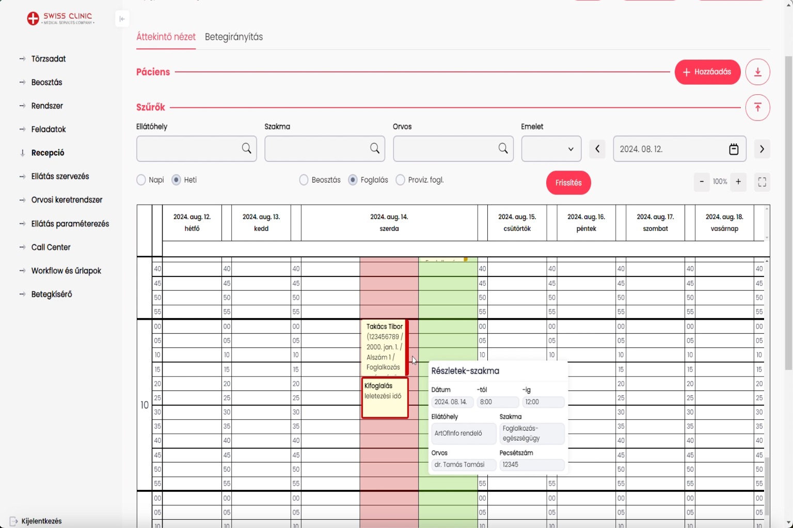
Task: Select the Beosztás radio button
Action: point(304,180)
